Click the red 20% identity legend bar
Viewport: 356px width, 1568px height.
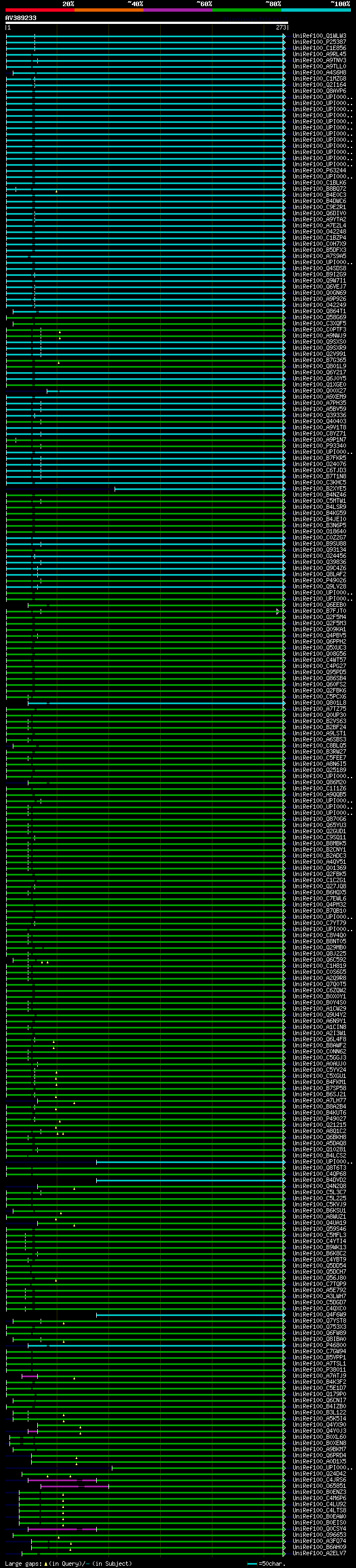39,10
